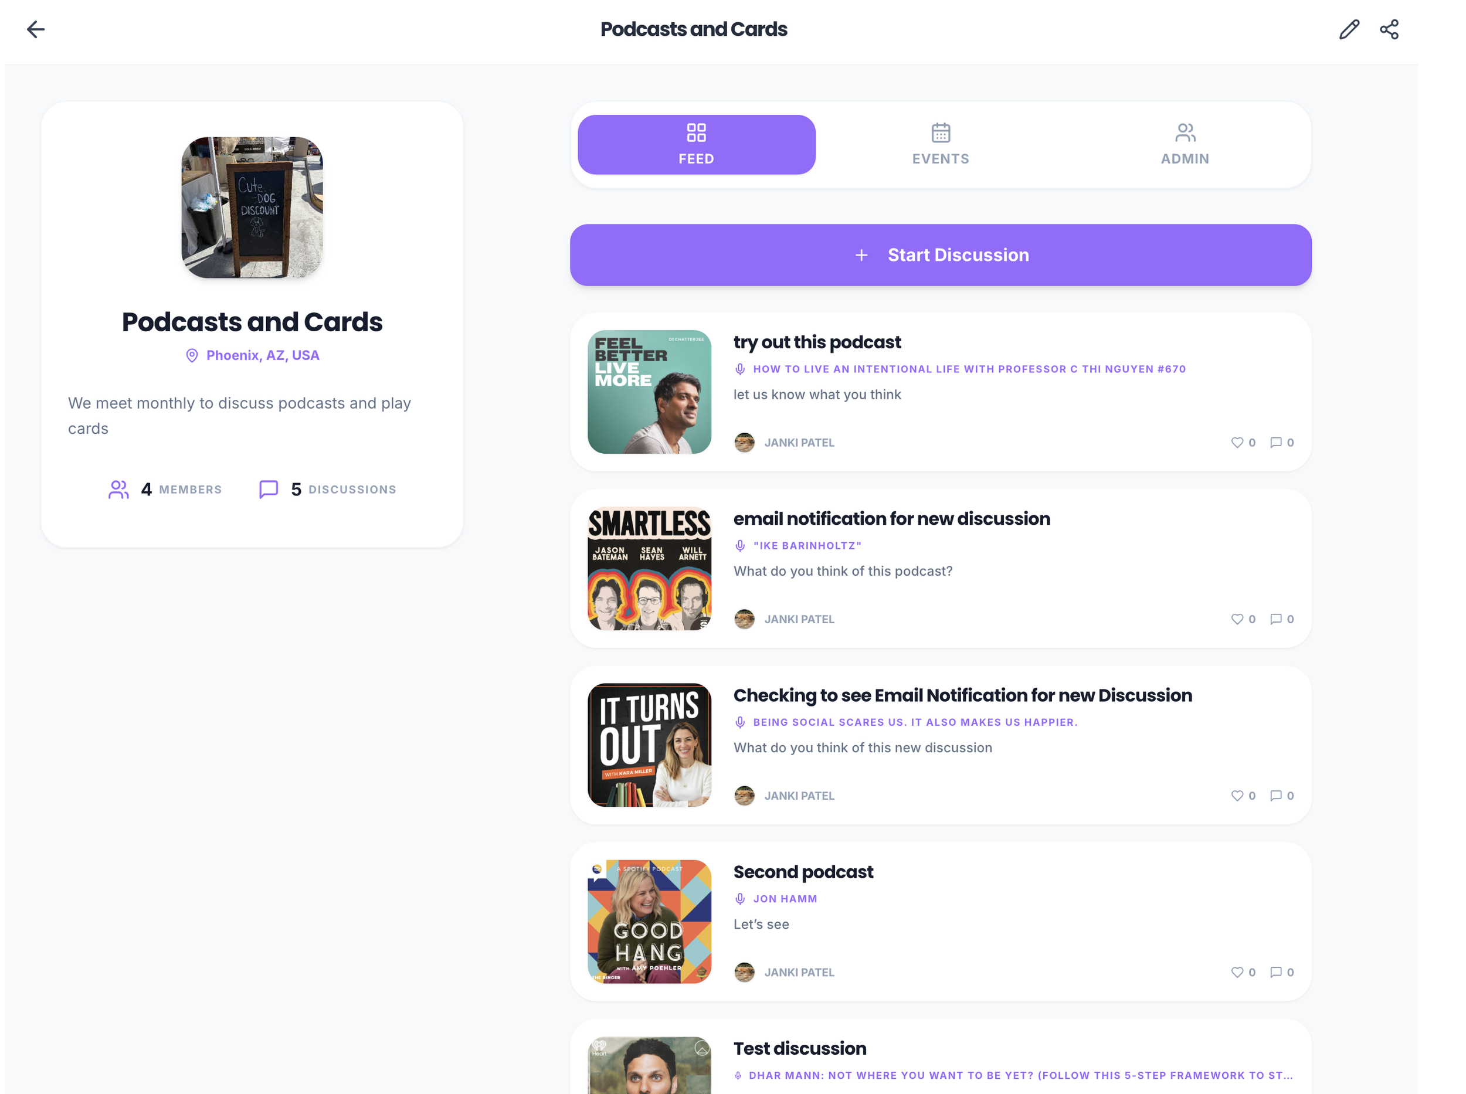Open 'email notification for new discussion' post
1466x1094 pixels.
click(892, 518)
